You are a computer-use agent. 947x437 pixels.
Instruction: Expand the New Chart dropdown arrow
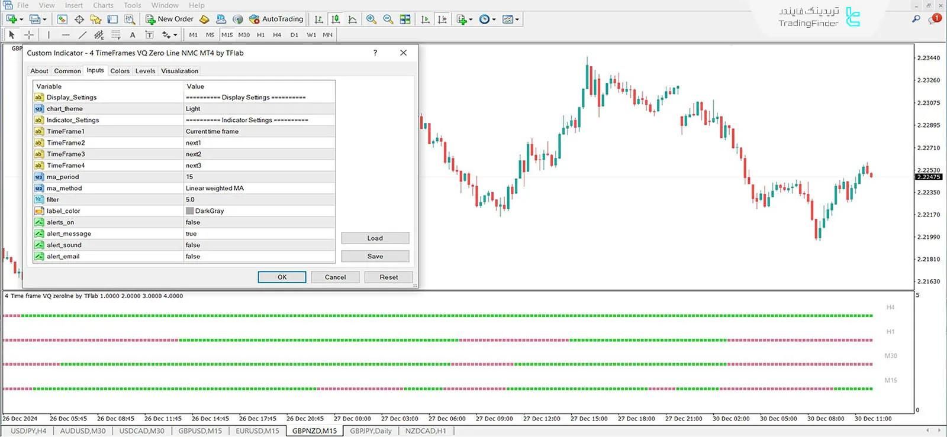[x=21, y=20]
